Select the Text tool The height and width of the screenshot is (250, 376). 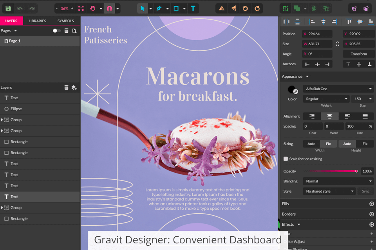click(193, 9)
